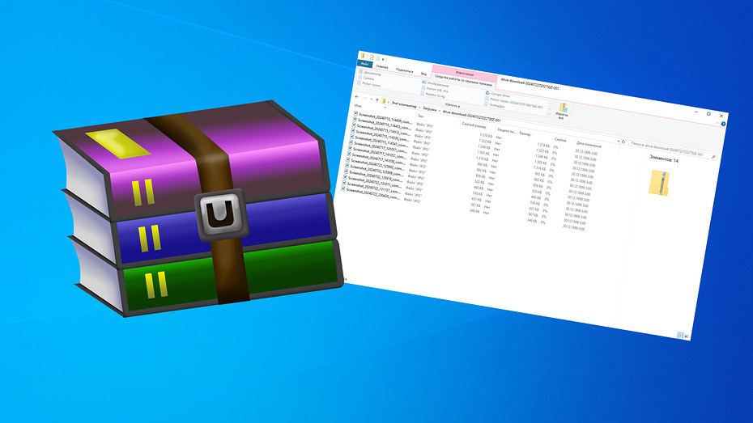Viewport: 753px width, 423px height.
Task: Select Realme 12 4g extract destination
Action: click(433, 95)
